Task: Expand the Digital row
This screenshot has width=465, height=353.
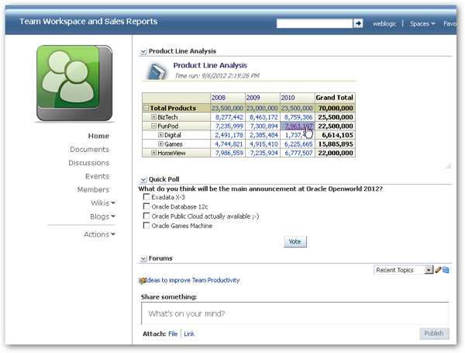Action: [160, 135]
